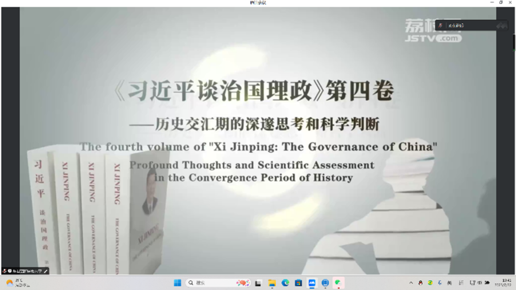The width and height of the screenshot is (516, 290).
Task: Launch Microsoft Edge from the taskbar
Action: [x=285, y=283]
